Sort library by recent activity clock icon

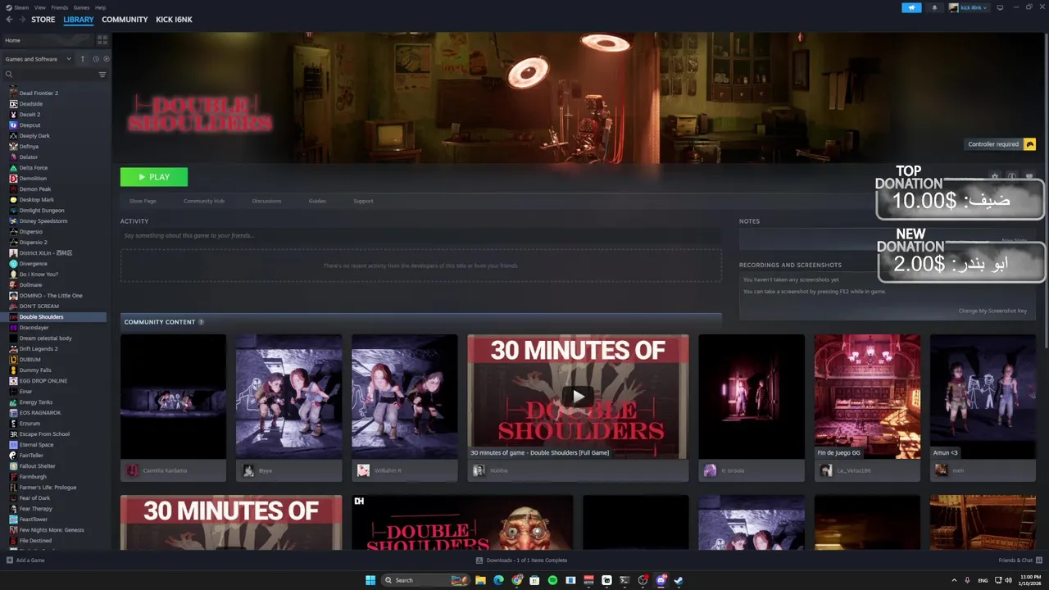96,59
